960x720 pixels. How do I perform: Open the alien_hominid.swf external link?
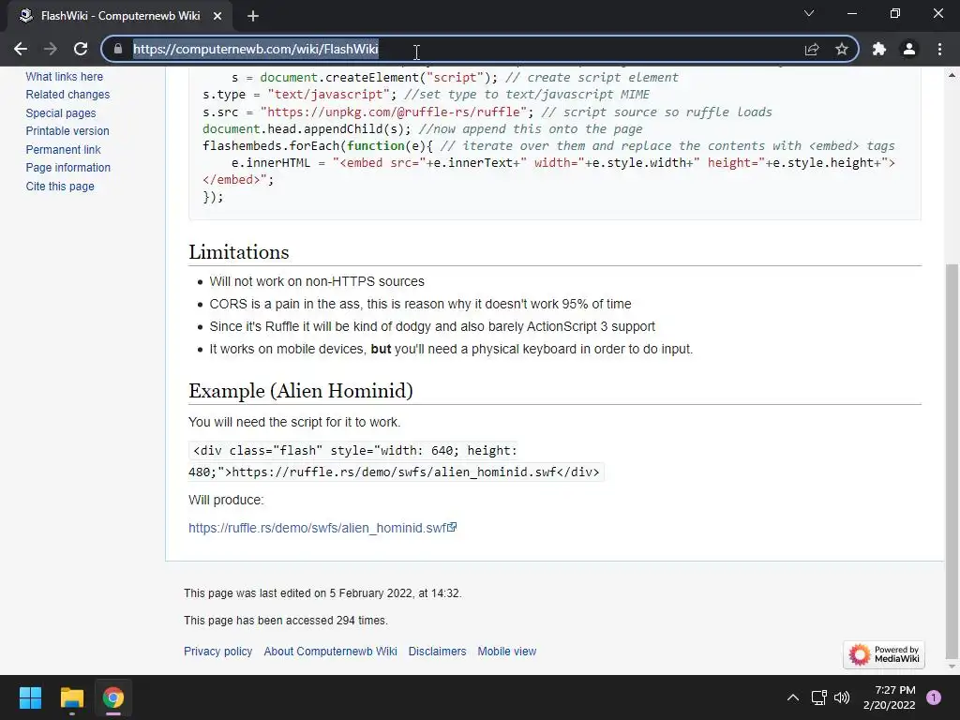(x=322, y=528)
